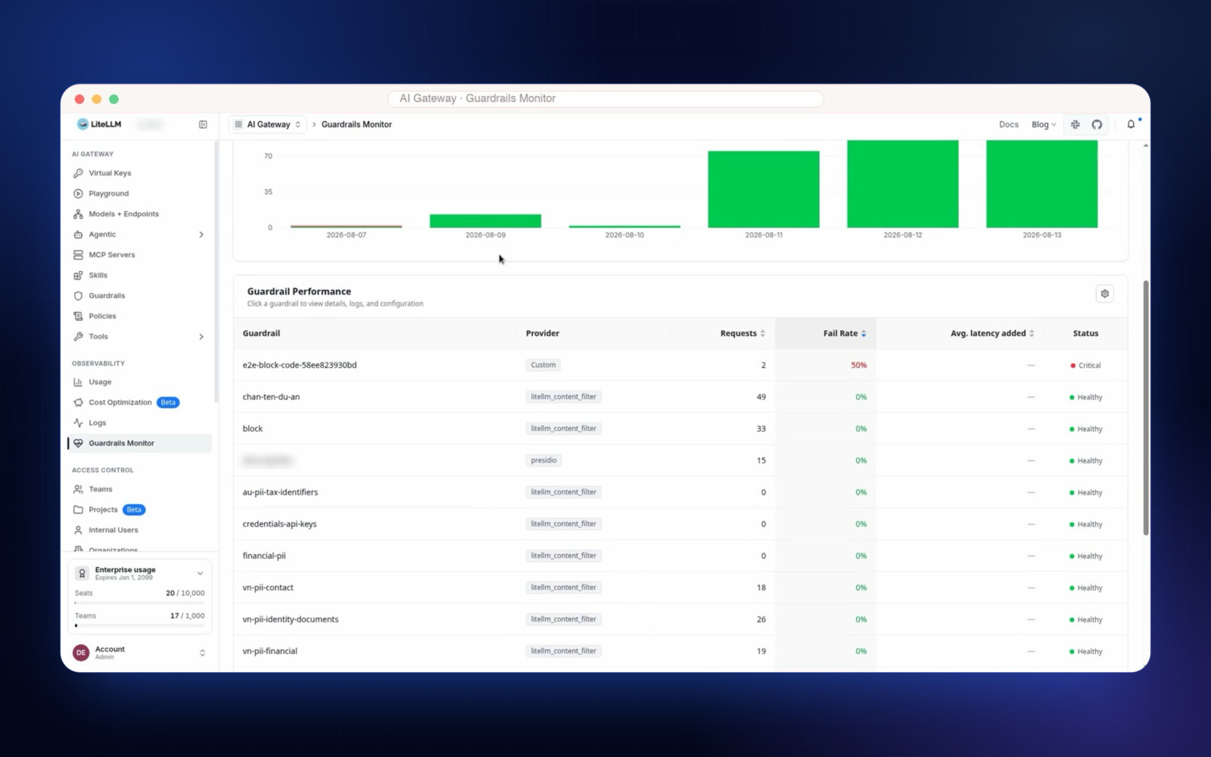Open the Slack community icon
This screenshot has height=757, width=1211.
pyautogui.click(x=1075, y=124)
